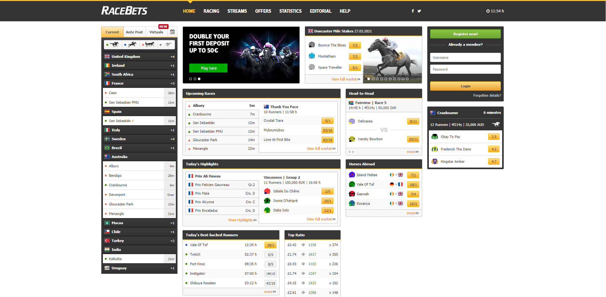Screen dimensions: 606x297
Task: Click the Idéale Du Chêne silk icon
Action: tap(267, 191)
